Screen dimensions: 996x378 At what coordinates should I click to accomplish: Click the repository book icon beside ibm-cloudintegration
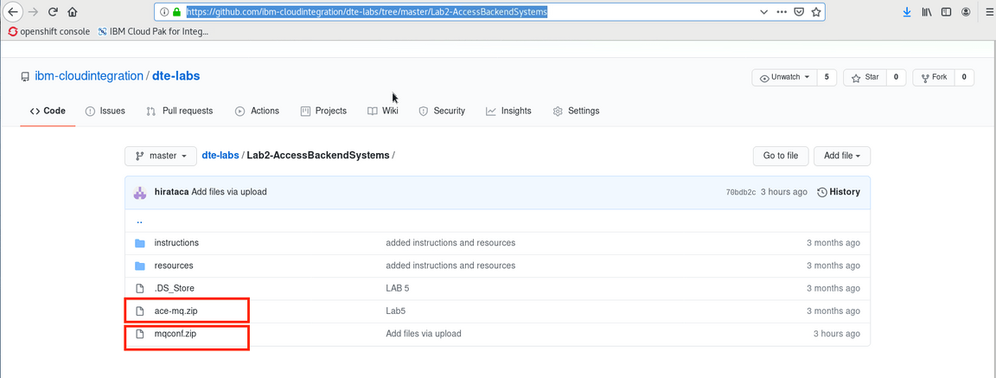coord(25,77)
